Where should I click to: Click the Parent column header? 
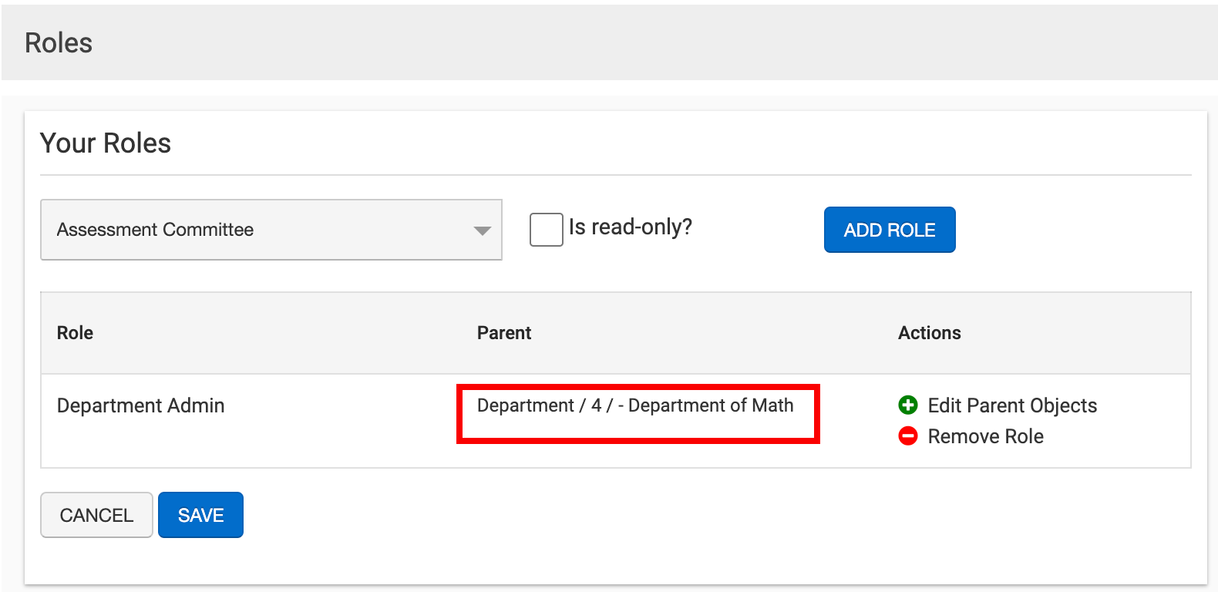click(x=504, y=333)
